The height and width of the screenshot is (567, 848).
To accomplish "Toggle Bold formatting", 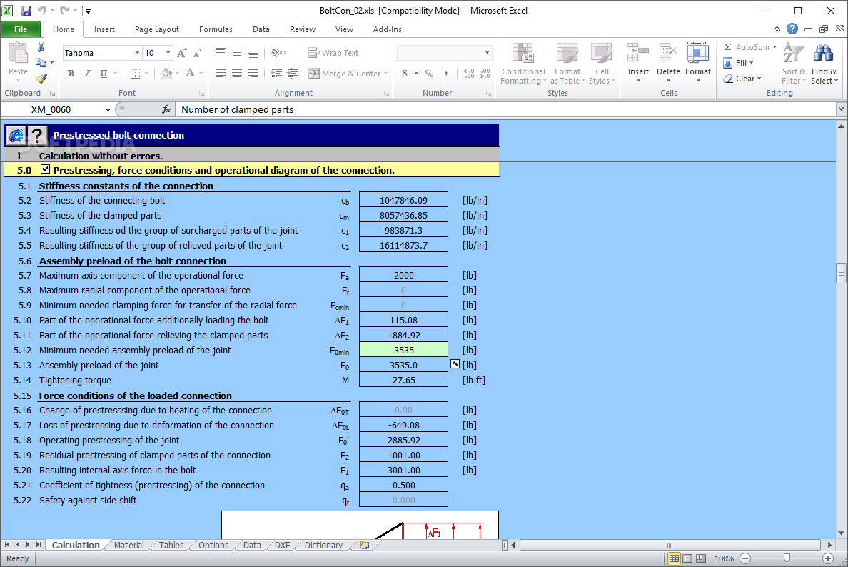I will [71, 73].
